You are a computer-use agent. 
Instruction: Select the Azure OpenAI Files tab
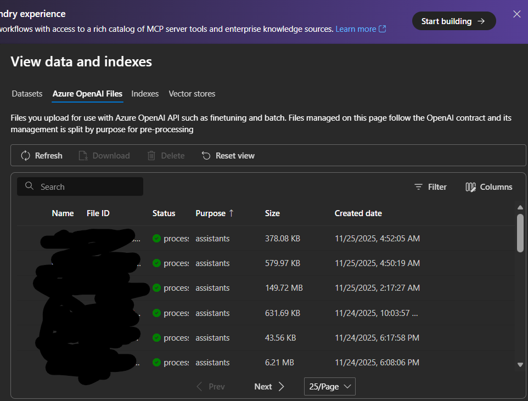pyautogui.click(x=88, y=94)
